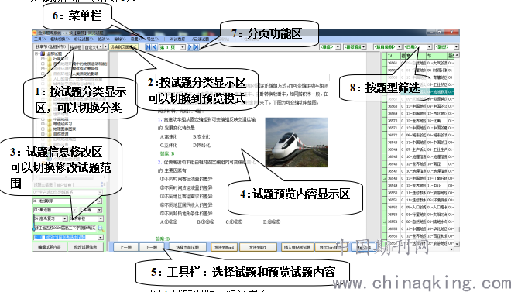Open the 第1页 page selector dropdown
511x292 pixels.
point(183,47)
